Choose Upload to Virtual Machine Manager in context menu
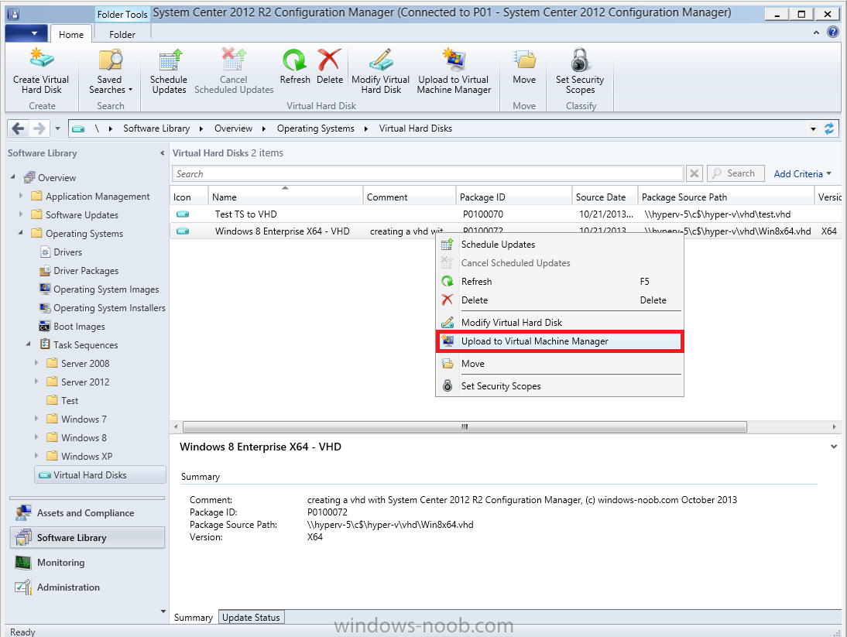Viewport: 847px width, 637px height. coord(560,341)
